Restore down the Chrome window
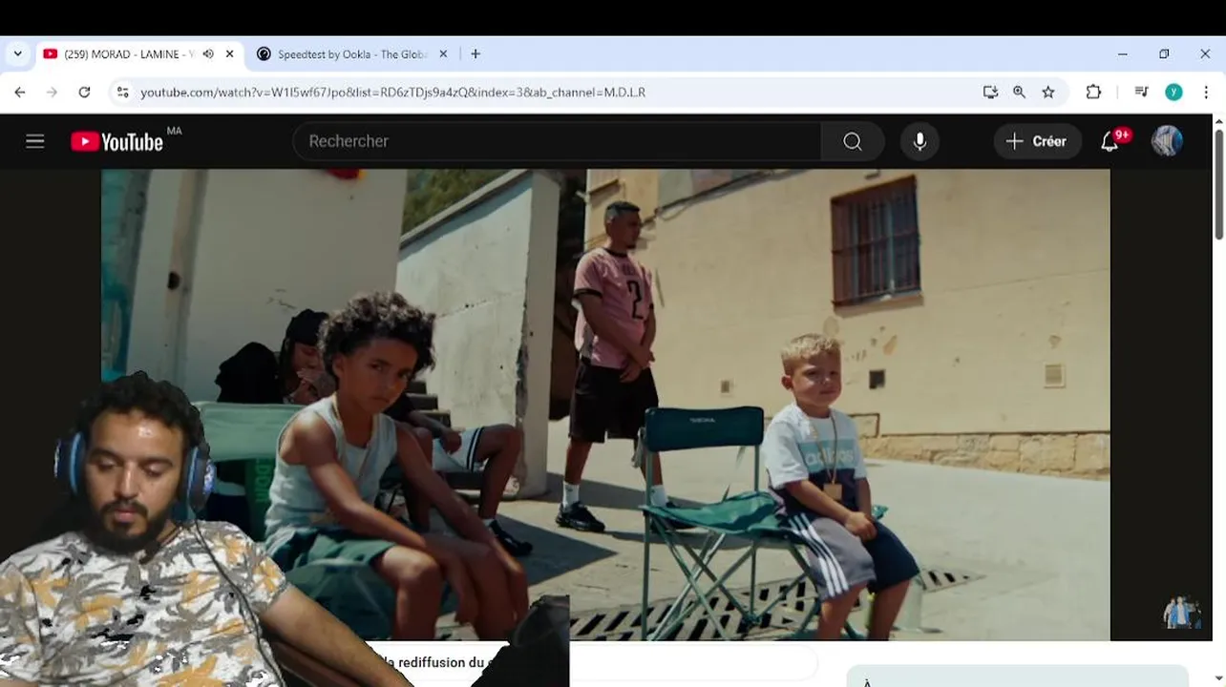 pos(1164,54)
